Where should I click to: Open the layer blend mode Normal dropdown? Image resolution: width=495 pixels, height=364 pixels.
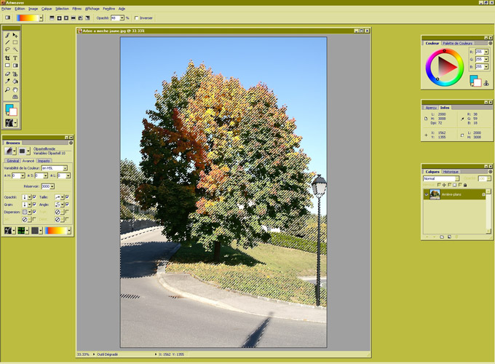click(x=457, y=178)
